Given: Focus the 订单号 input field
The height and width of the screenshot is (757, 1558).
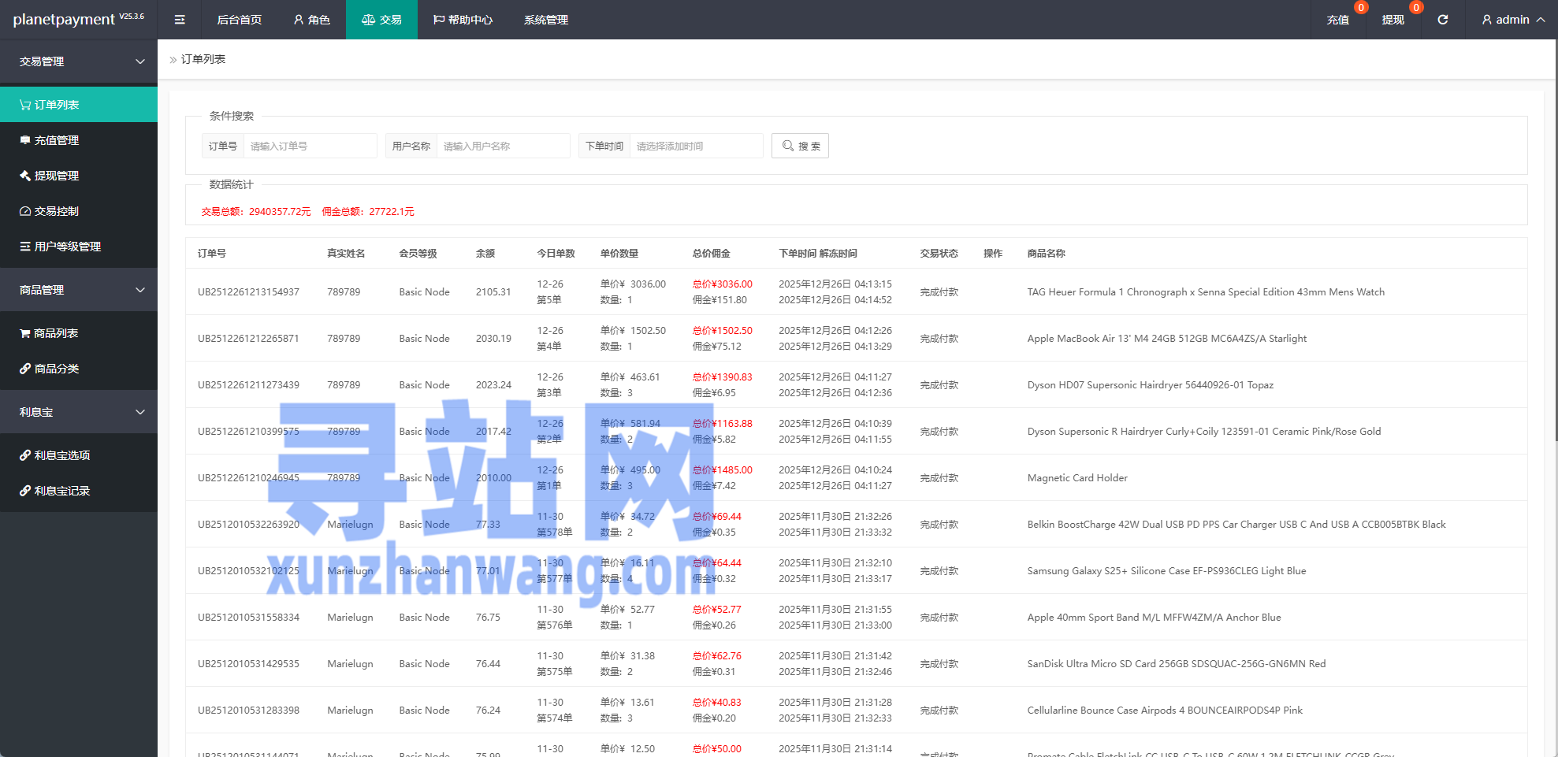Looking at the screenshot, I should (x=310, y=146).
